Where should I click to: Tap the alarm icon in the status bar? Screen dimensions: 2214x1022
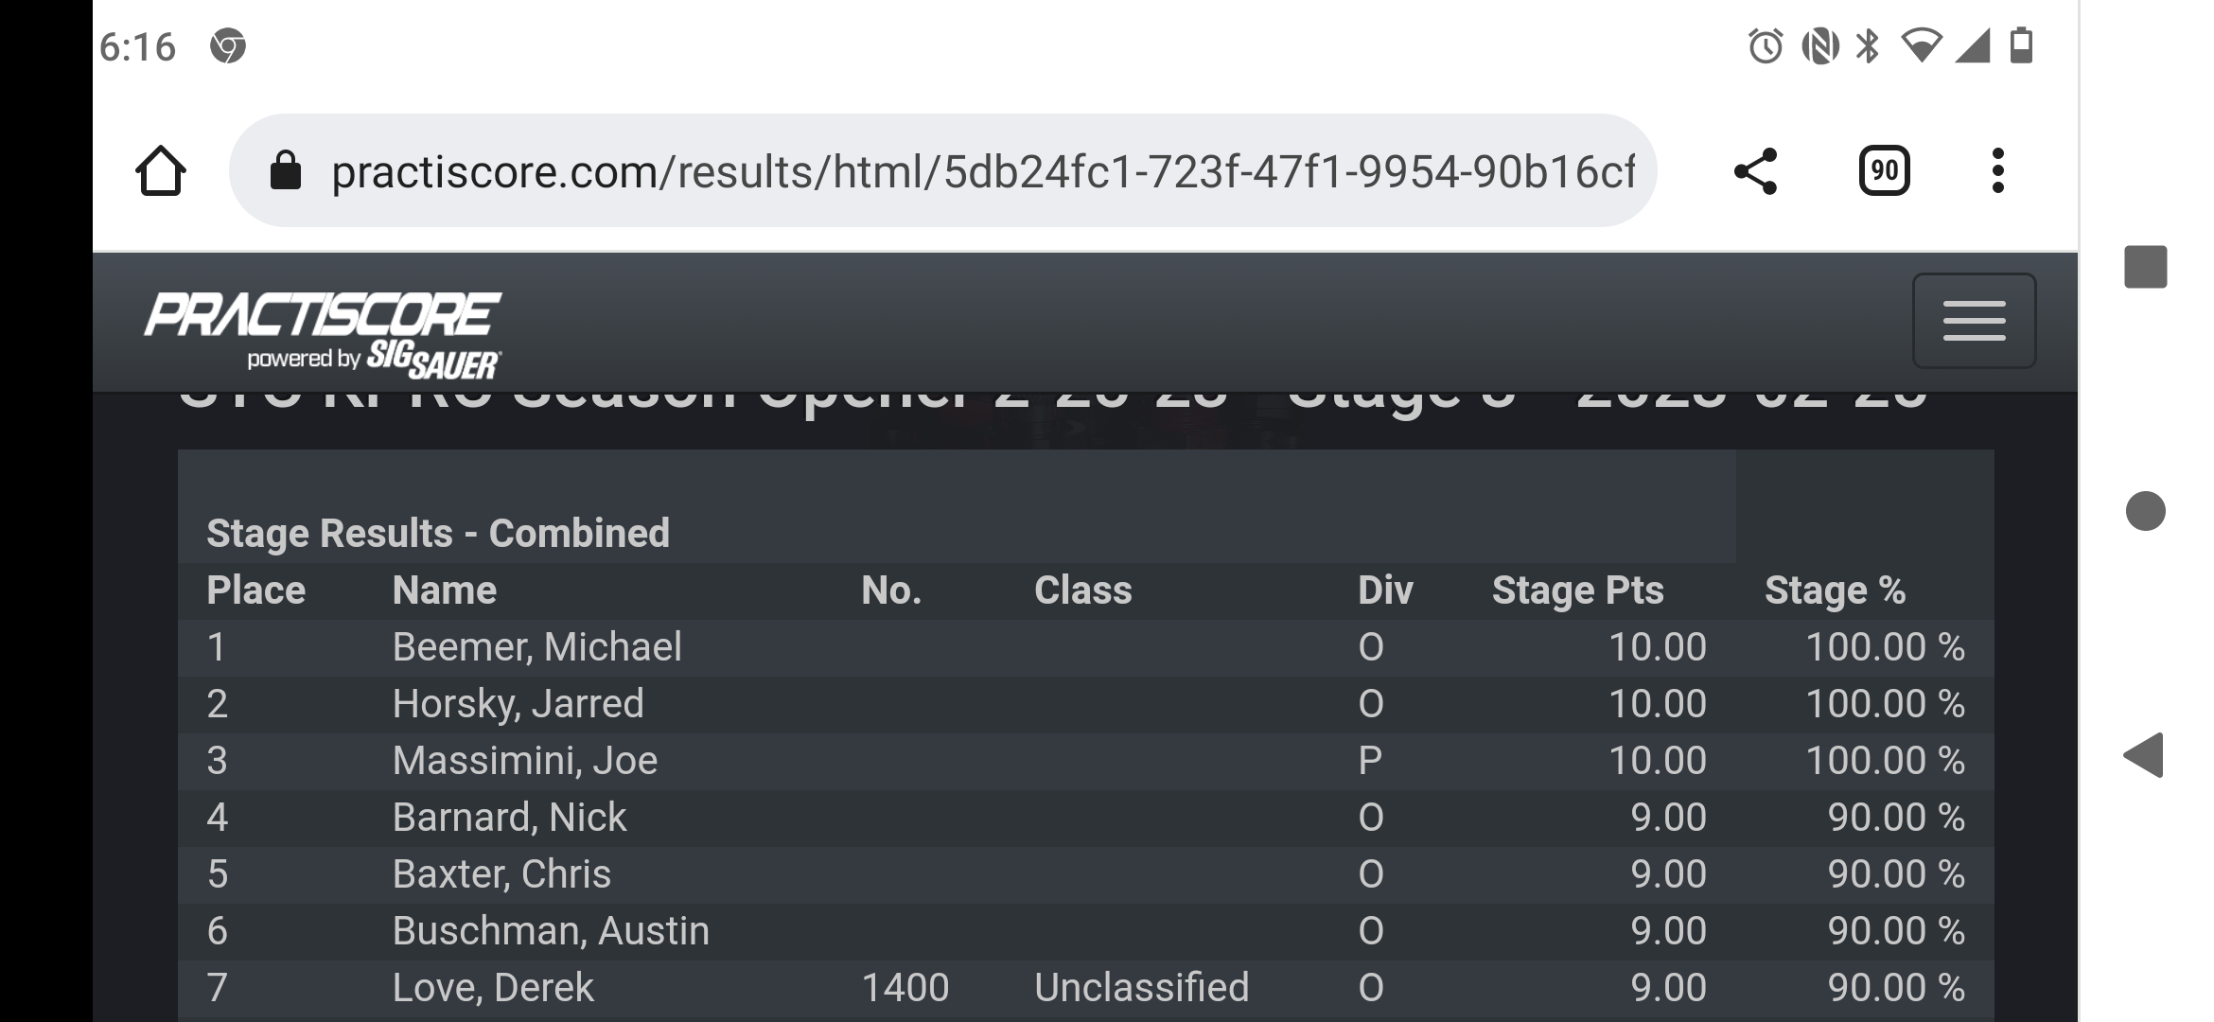coord(1765,45)
